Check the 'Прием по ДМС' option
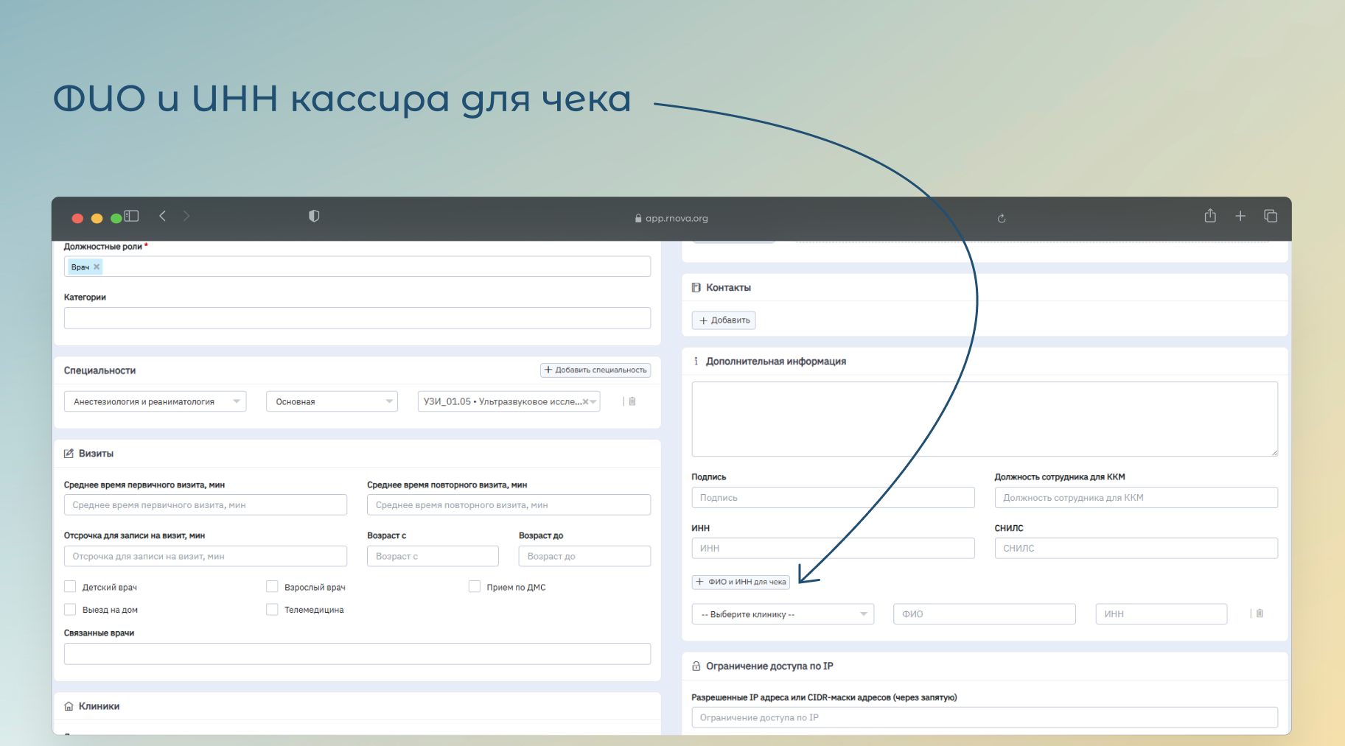1345x746 pixels. pyautogui.click(x=475, y=587)
